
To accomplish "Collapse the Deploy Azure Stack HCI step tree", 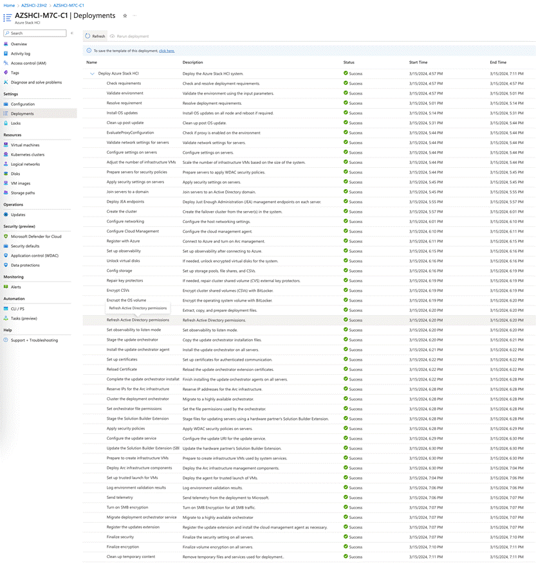I will 93,73.
